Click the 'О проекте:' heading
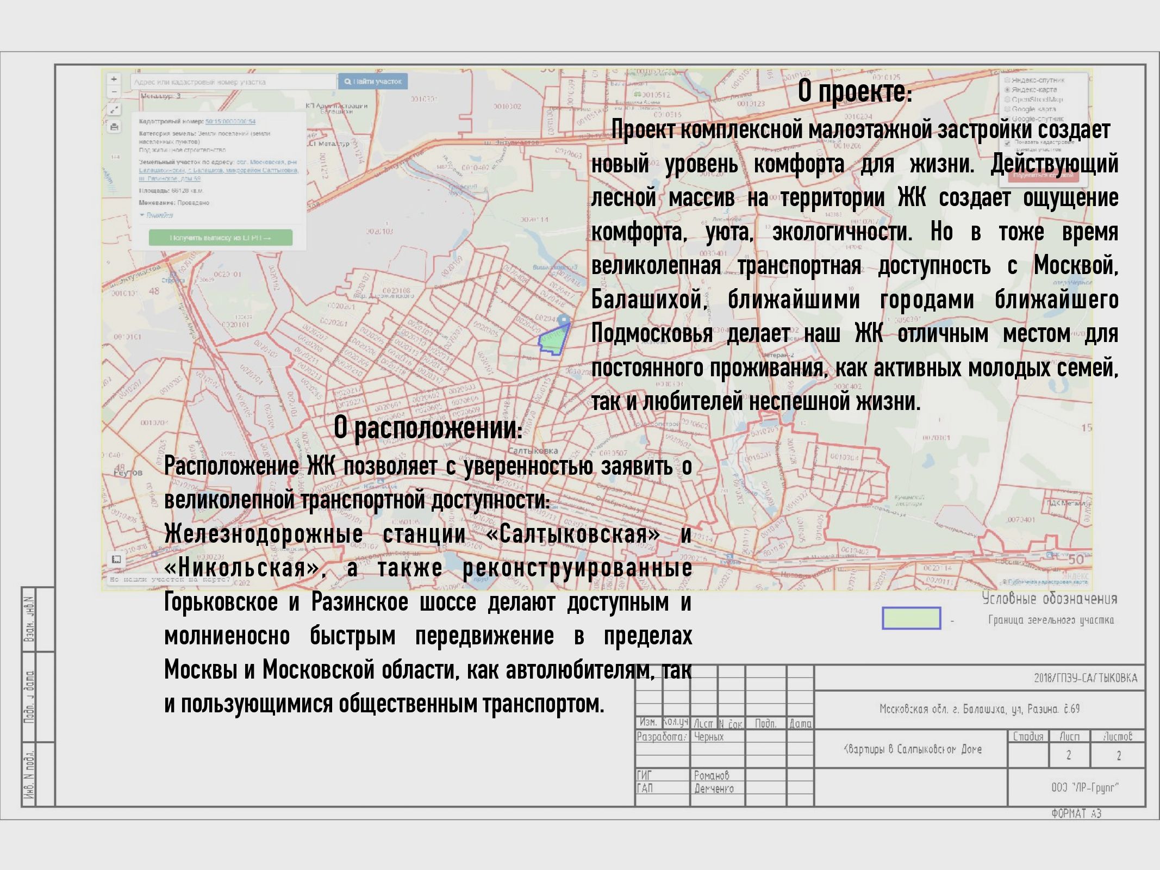Screen dimensions: 1160x870 pyautogui.click(x=855, y=92)
